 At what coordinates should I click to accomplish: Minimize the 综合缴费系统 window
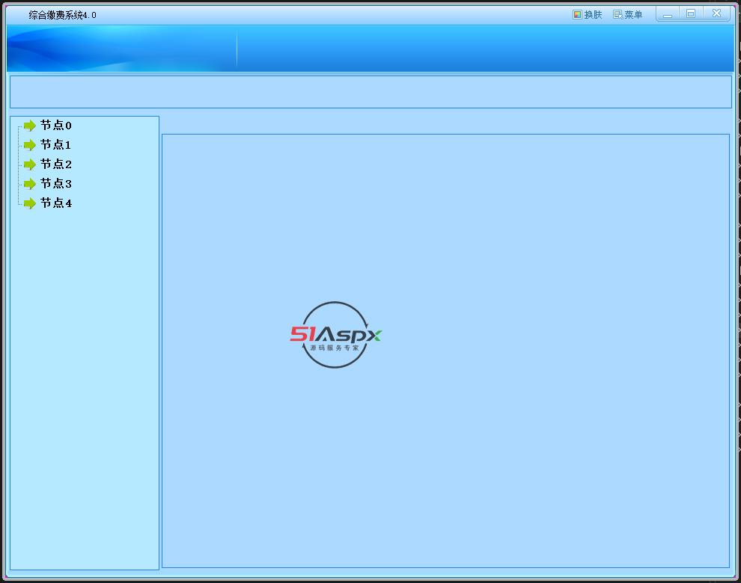(668, 14)
